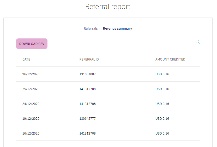
Task: Click USD 0.16 in the 24/12/2020 row
Action: pos(162,104)
